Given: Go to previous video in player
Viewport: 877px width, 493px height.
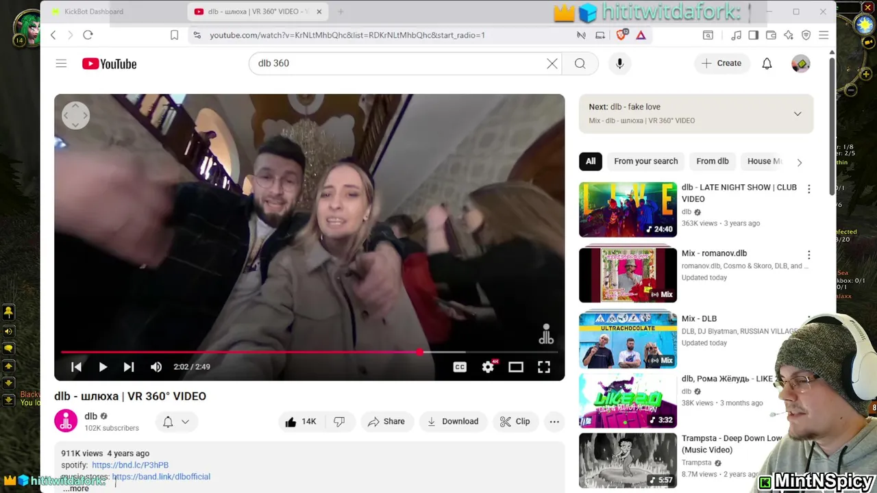Looking at the screenshot, I should tap(77, 367).
